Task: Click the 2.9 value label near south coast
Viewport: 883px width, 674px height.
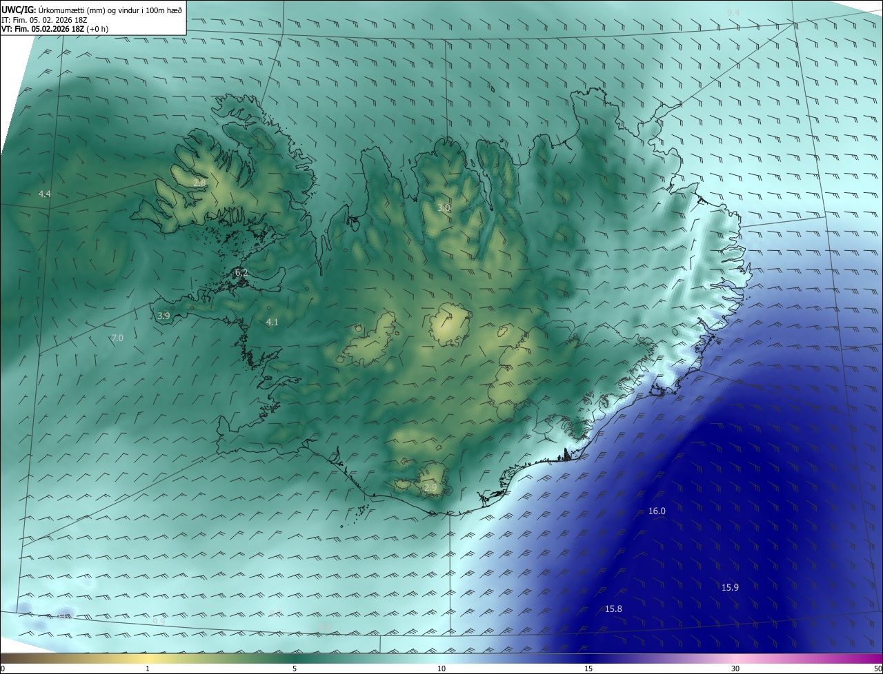Action: pyautogui.click(x=430, y=487)
